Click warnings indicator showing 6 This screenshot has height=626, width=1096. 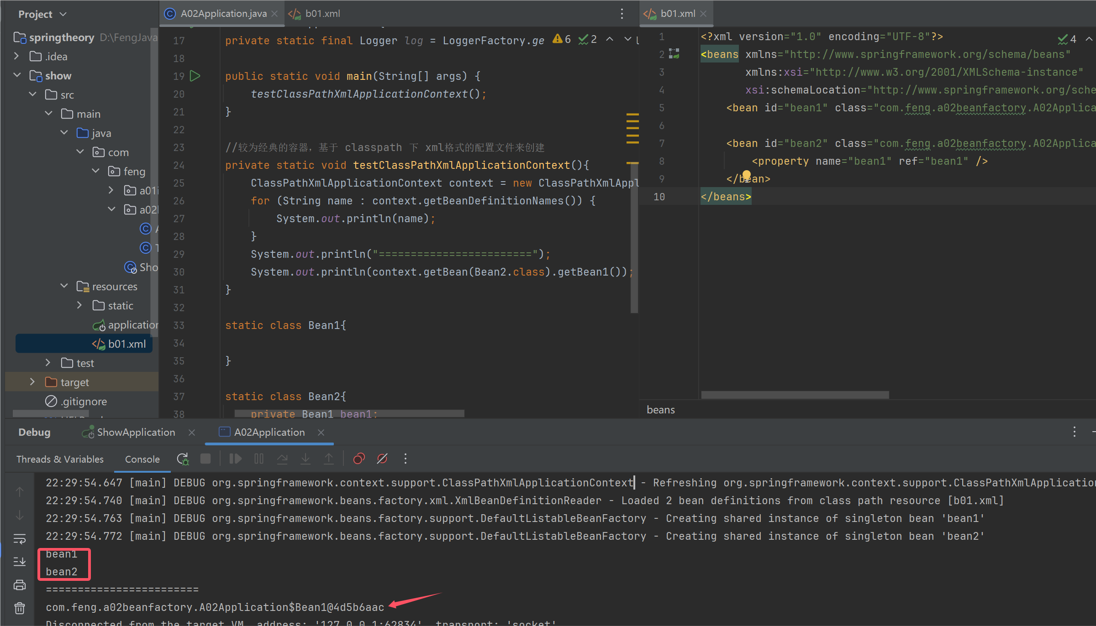click(x=562, y=40)
